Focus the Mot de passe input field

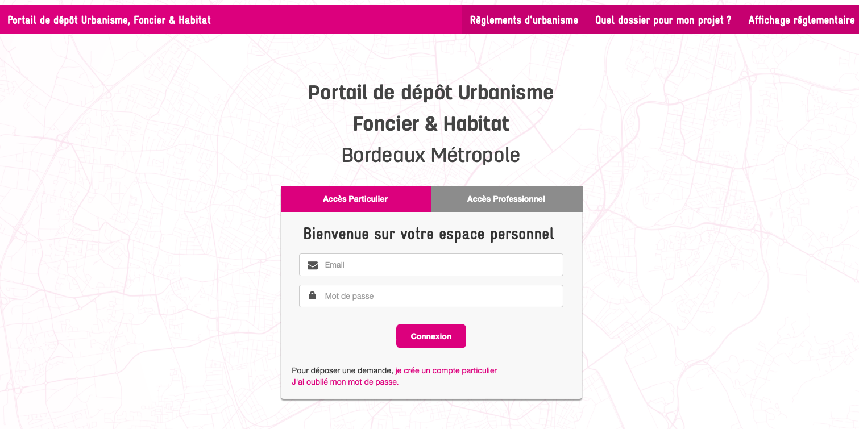click(431, 296)
